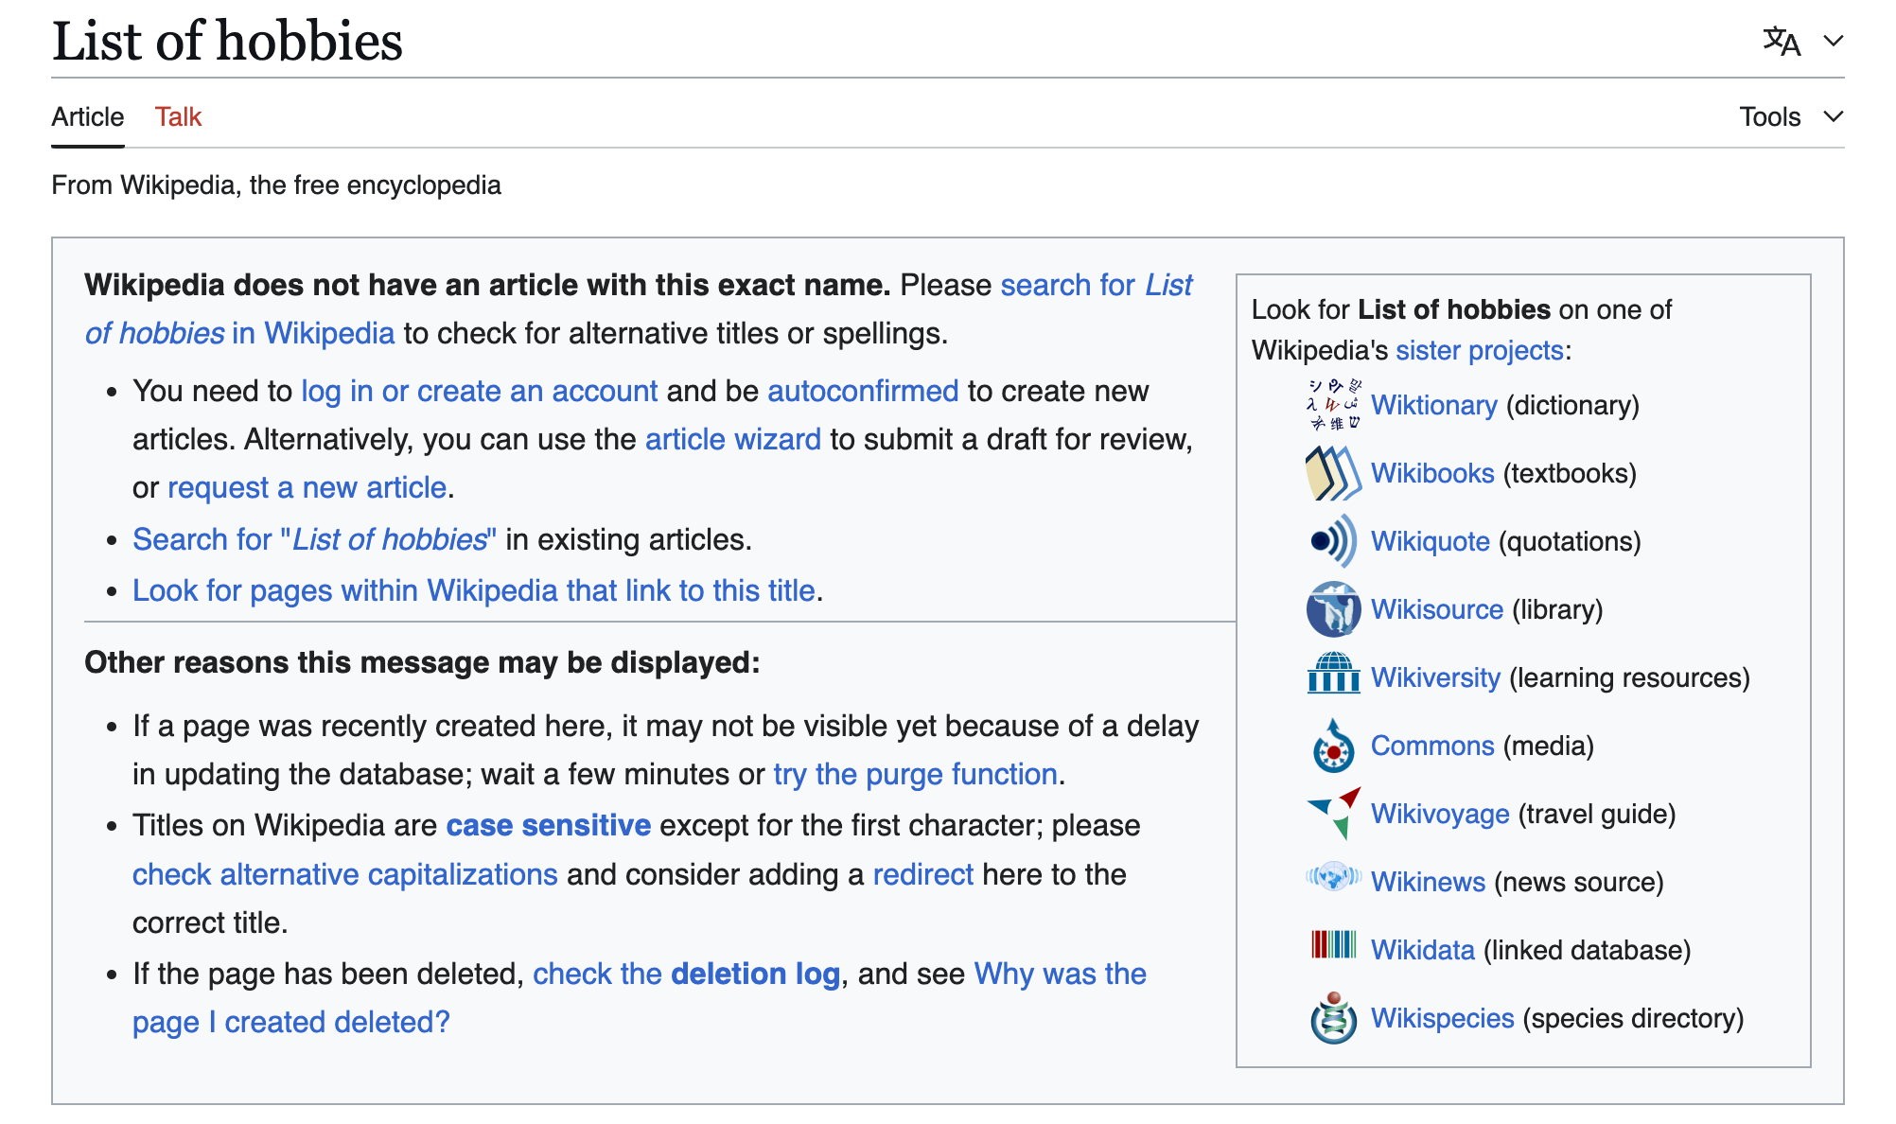Click the Wikisource iceberg icon

click(x=1334, y=609)
